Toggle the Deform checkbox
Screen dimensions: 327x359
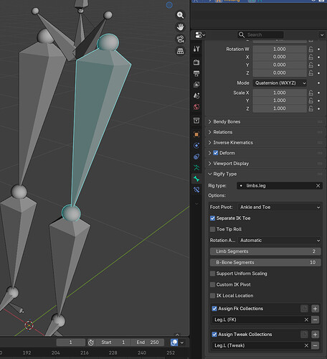pyautogui.click(x=216, y=153)
